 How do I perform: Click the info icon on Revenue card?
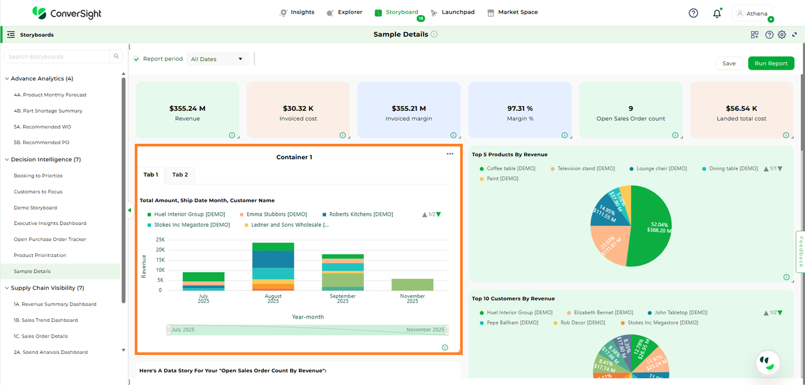[232, 135]
